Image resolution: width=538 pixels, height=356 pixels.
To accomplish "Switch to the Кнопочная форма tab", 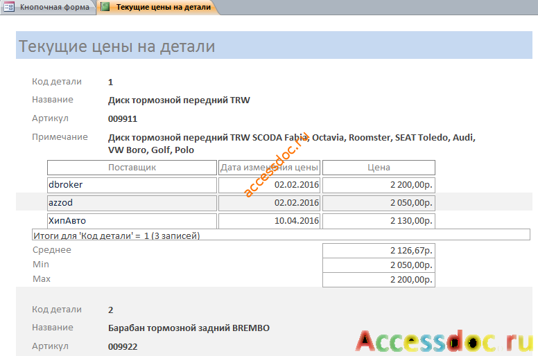I will [x=48, y=7].
